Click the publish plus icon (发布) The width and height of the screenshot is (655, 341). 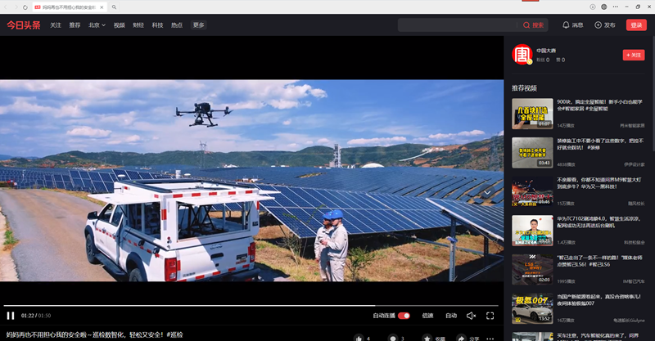pos(597,25)
